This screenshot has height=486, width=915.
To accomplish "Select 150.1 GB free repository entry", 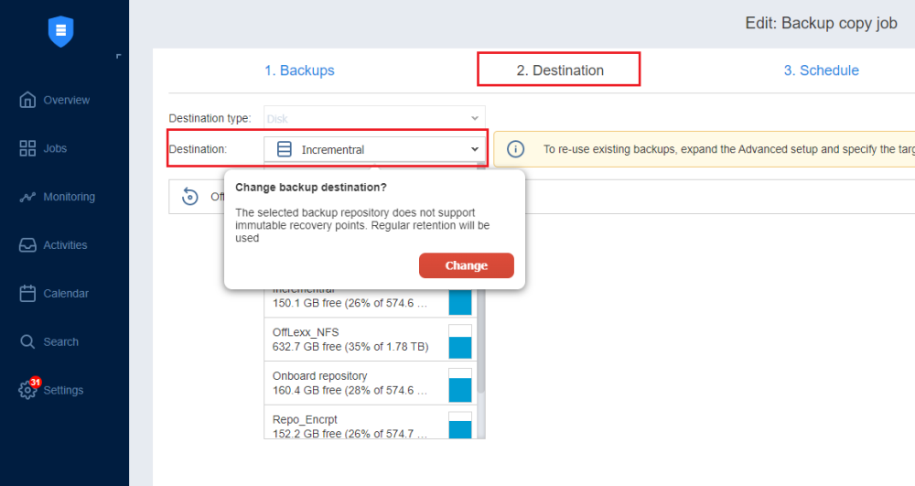I will pos(370,303).
